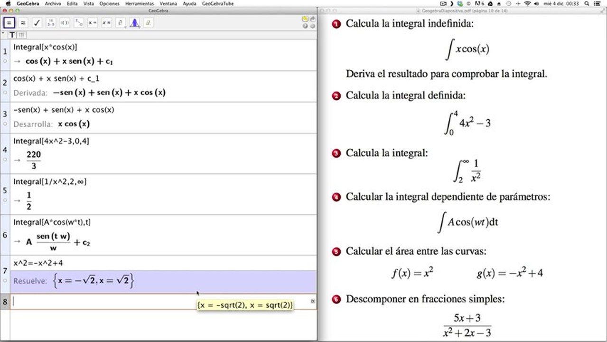Click input Integral[1/x^2,2,∞]

[50, 181]
